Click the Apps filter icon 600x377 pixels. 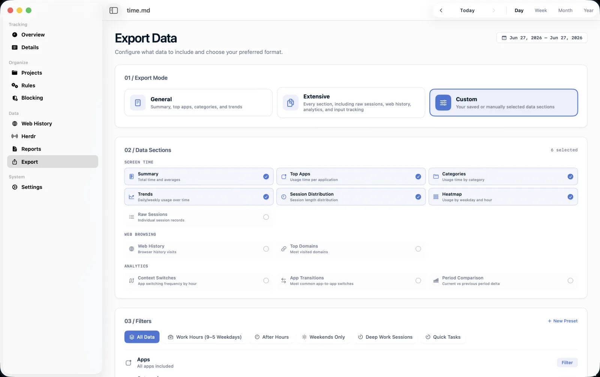click(x=129, y=363)
